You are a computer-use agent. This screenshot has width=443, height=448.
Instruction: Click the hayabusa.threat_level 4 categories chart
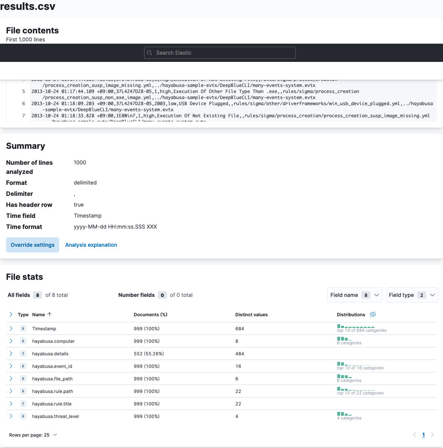pos(344,414)
